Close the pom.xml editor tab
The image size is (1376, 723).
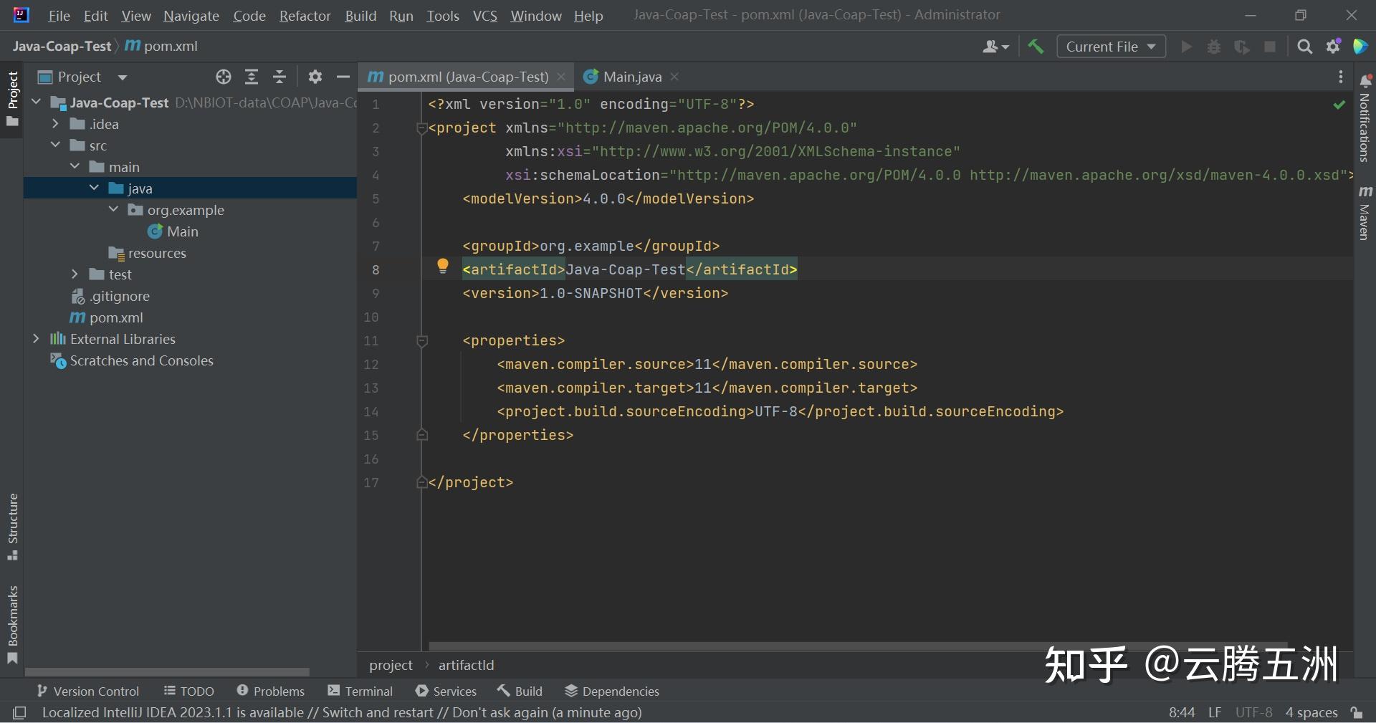[x=561, y=77]
